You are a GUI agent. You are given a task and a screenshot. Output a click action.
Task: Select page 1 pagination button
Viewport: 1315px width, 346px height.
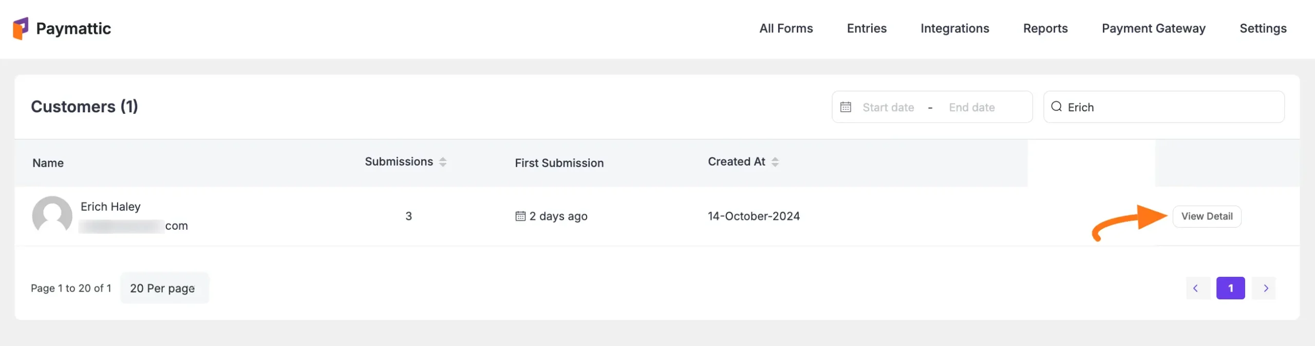1230,288
